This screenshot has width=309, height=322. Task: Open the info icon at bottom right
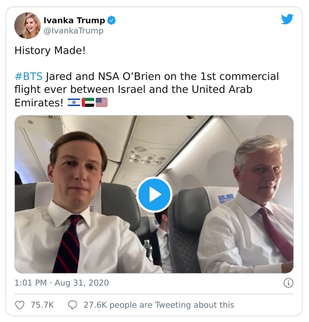(x=288, y=283)
